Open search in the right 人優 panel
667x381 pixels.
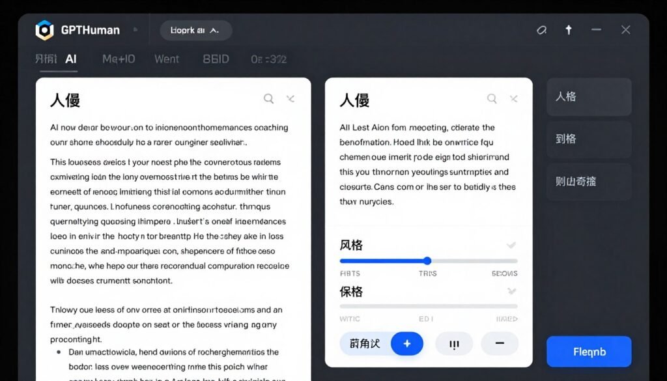tap(492, 98)
